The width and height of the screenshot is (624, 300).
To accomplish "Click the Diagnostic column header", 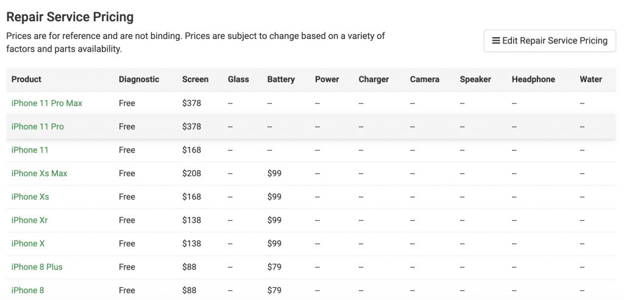I will click(139, 79).
